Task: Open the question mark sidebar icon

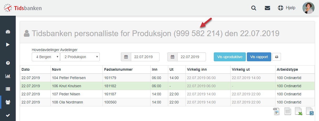Action: pos(8,63)
